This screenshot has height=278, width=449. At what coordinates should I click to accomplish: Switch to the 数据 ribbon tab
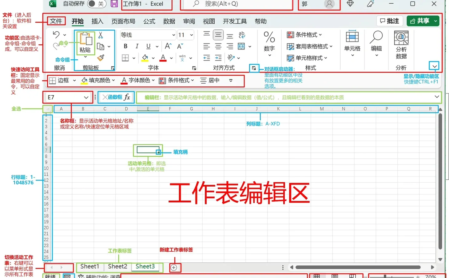169,21
